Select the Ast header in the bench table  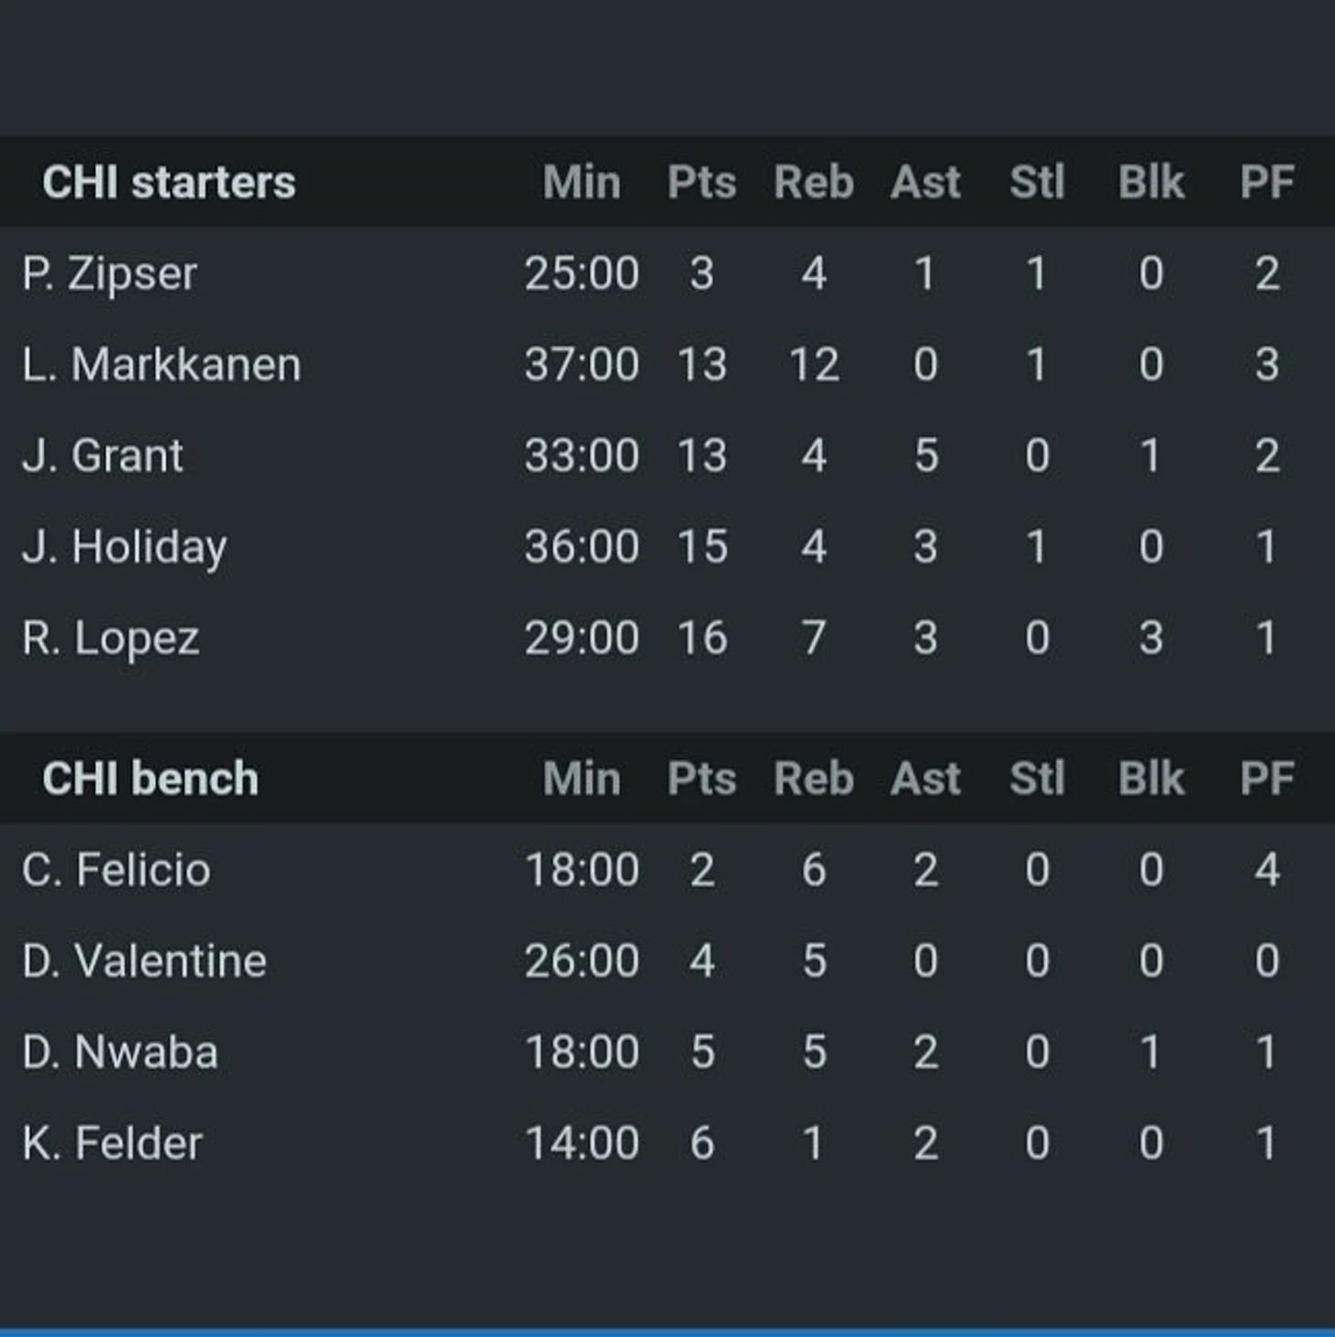pos(925,778)
